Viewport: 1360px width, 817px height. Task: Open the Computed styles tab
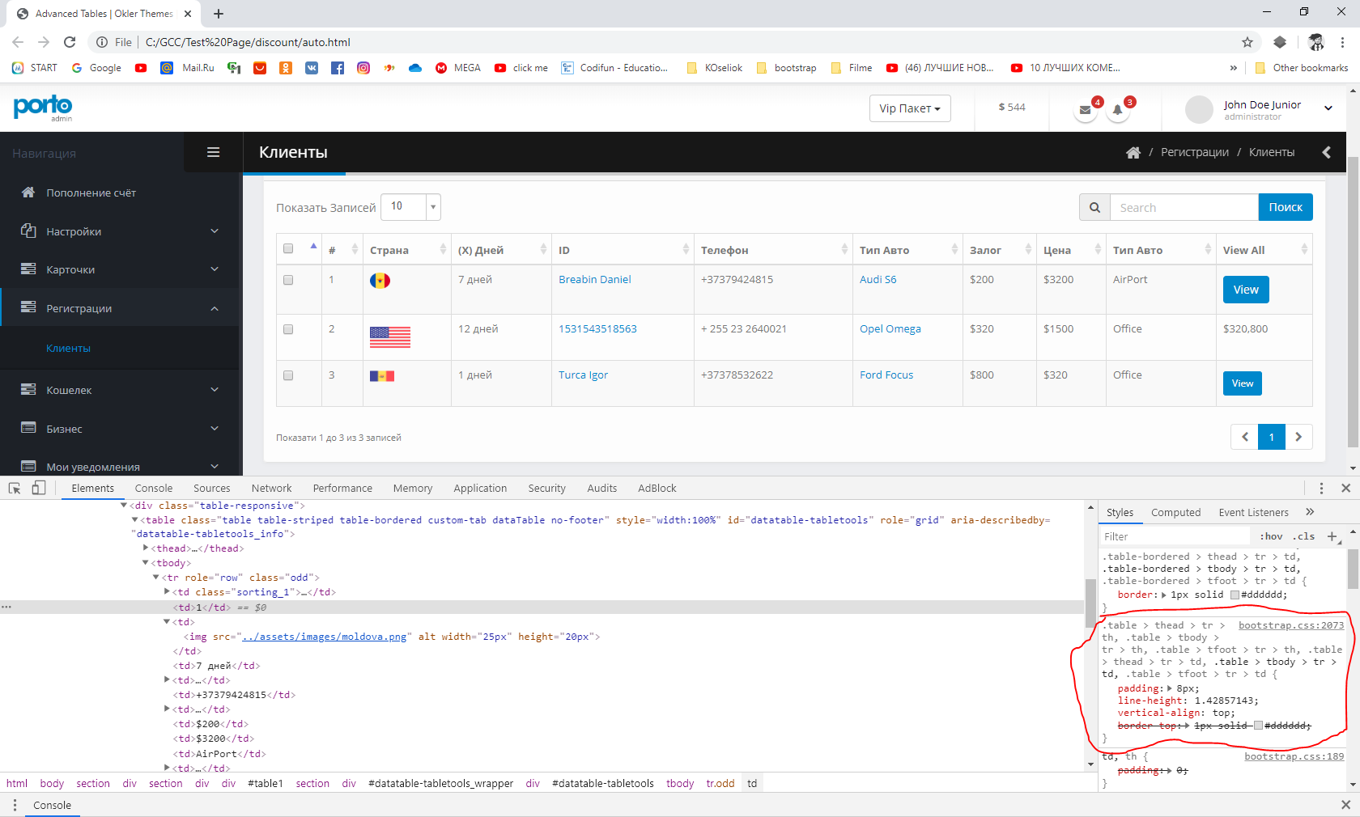[x=1175, y=512]
